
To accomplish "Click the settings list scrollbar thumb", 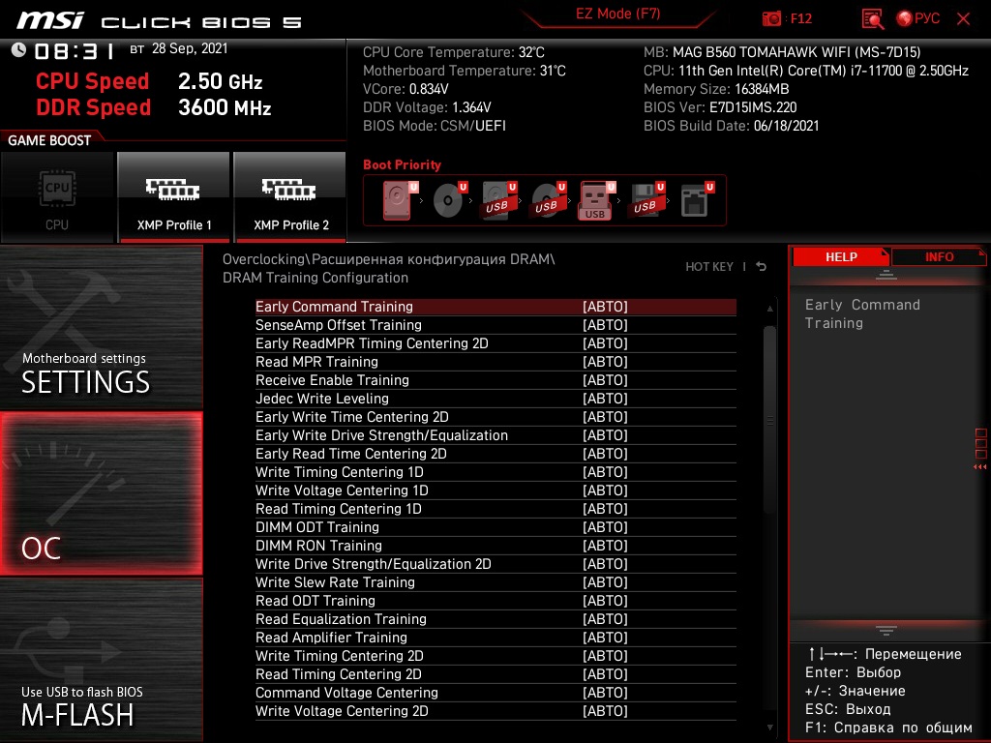I will point(769,420).
